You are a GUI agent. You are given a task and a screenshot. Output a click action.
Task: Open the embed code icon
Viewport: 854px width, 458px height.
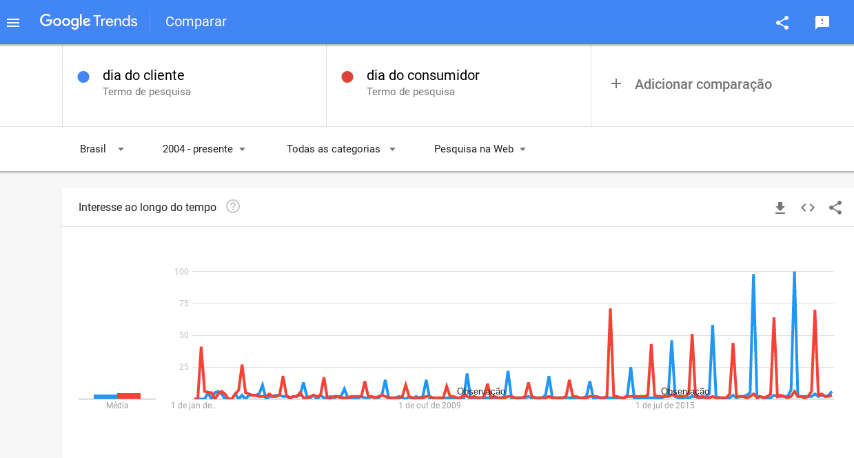point(808,208)
